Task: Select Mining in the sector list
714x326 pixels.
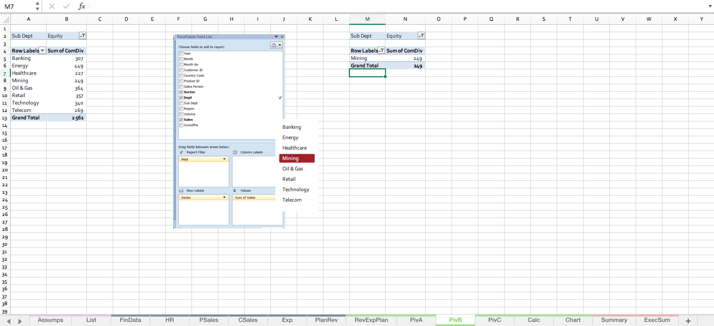Action: [297, 158]
